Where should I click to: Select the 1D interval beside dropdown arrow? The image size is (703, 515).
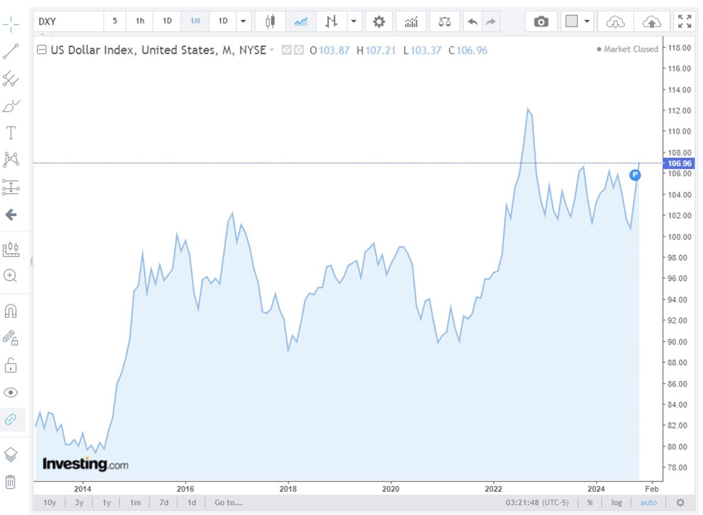(x=223, y=21)
